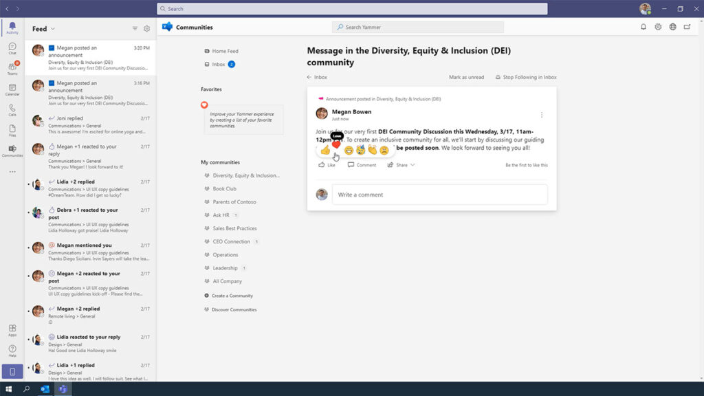Viewport: 704px width, 396px height.
Task: React with the thumbs up emoji
Action: (x=325, y=150)
